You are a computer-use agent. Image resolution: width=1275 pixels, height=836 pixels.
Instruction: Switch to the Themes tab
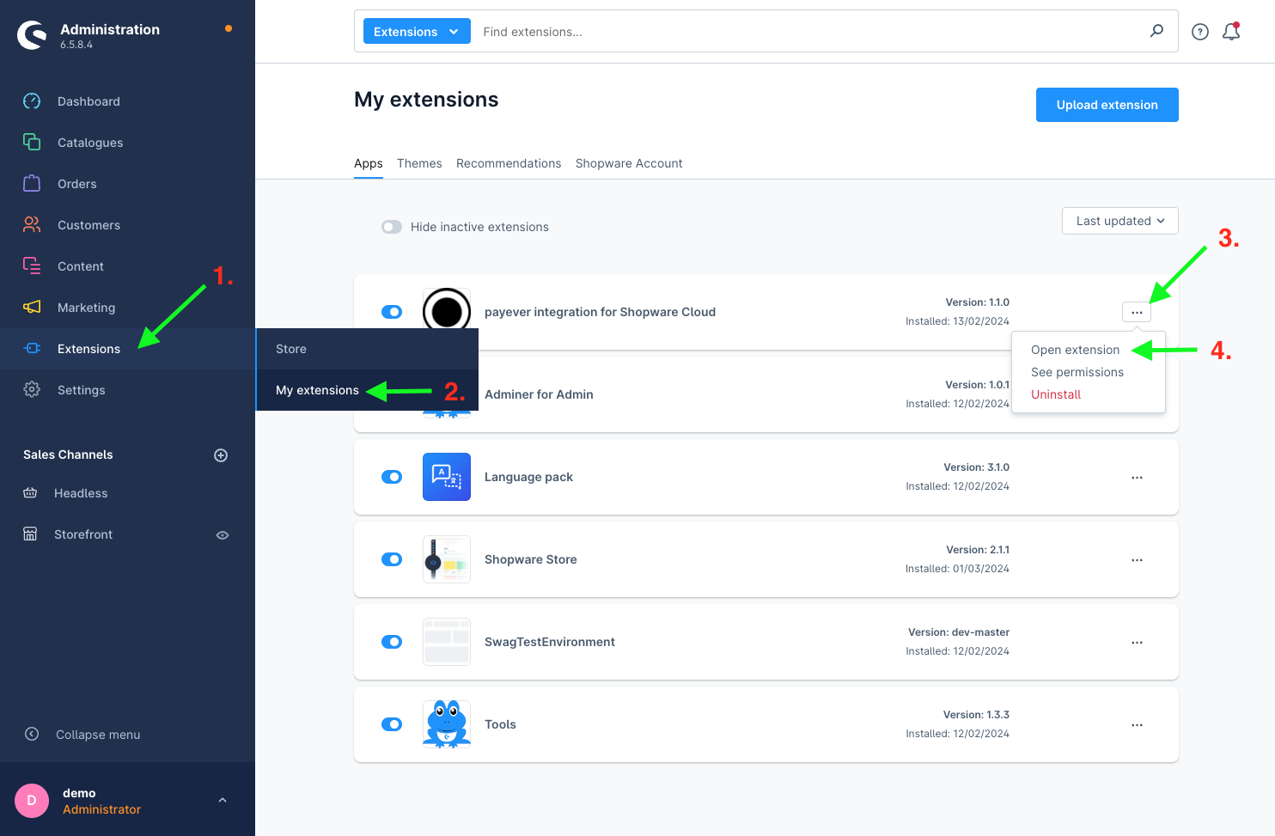point(419,163)
